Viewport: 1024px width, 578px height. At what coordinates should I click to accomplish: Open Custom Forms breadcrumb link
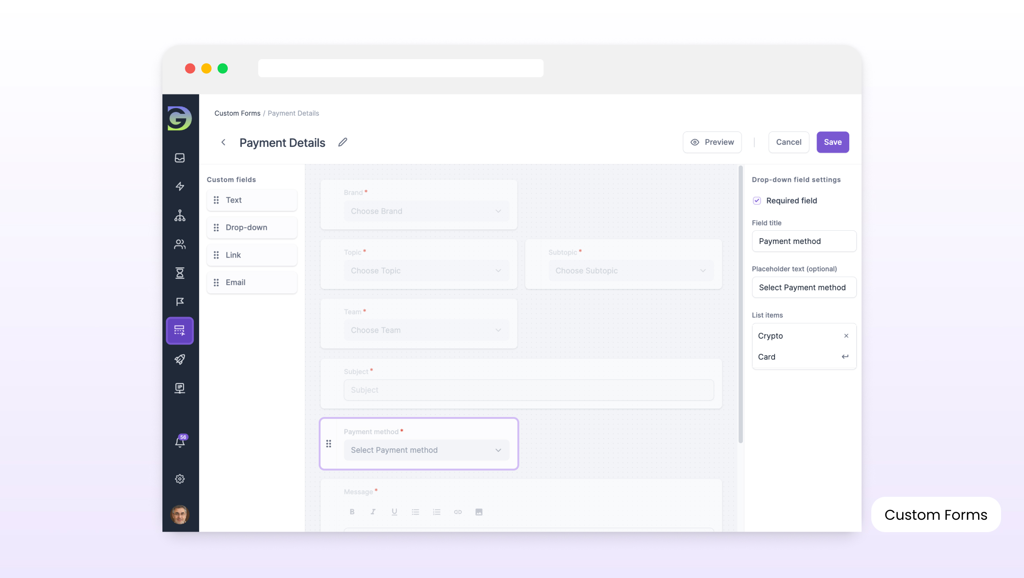(237, 113)
